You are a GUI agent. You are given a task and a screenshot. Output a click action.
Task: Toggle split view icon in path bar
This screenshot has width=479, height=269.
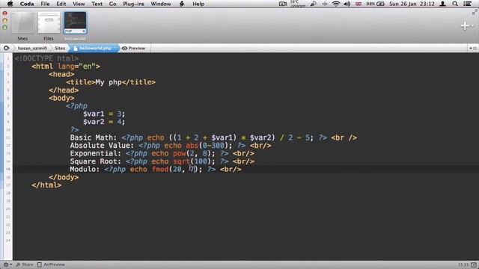473,48
